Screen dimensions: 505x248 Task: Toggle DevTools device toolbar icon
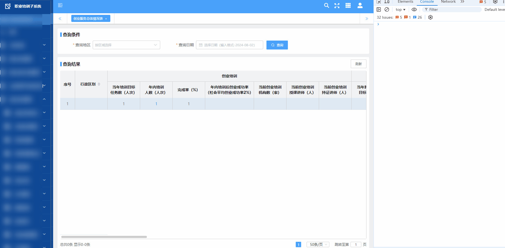click(387, 2)
